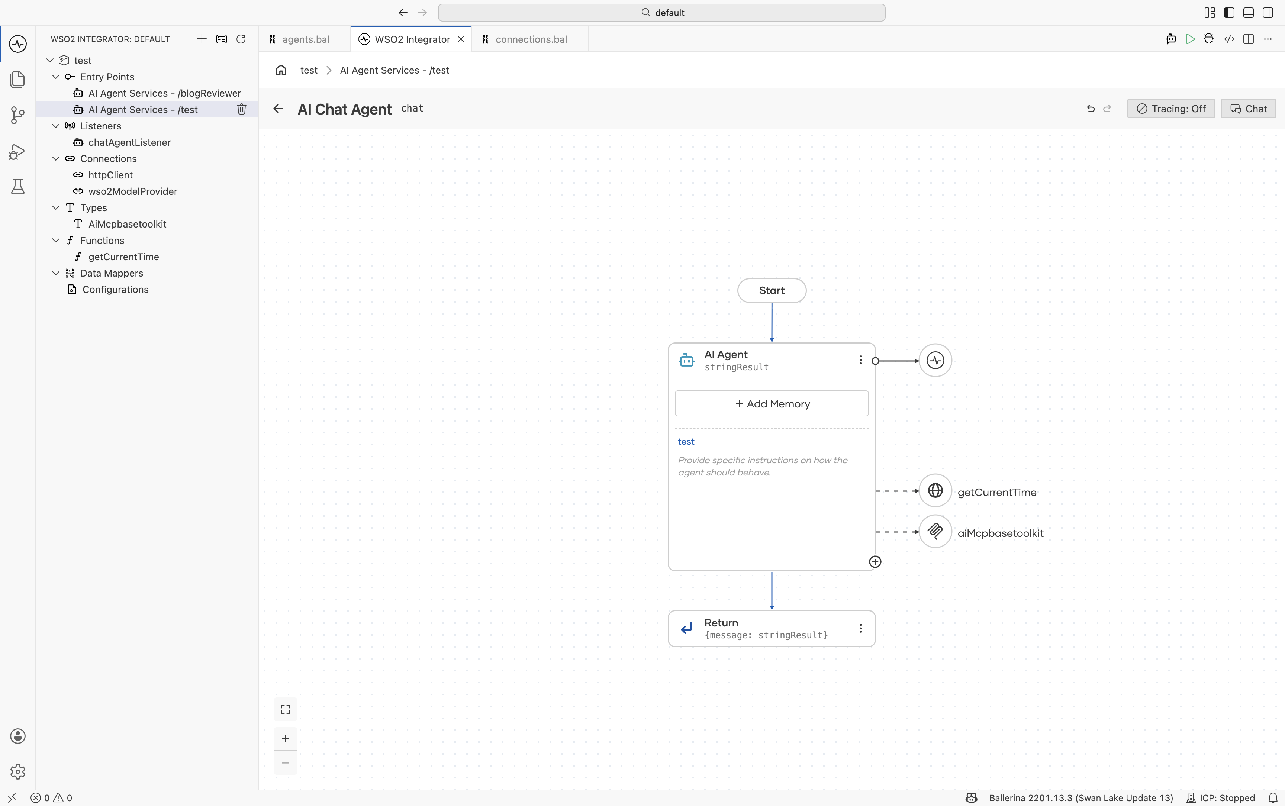Click the Start node
This screenshot has width=1285, height=806.
tap(771, 290)
